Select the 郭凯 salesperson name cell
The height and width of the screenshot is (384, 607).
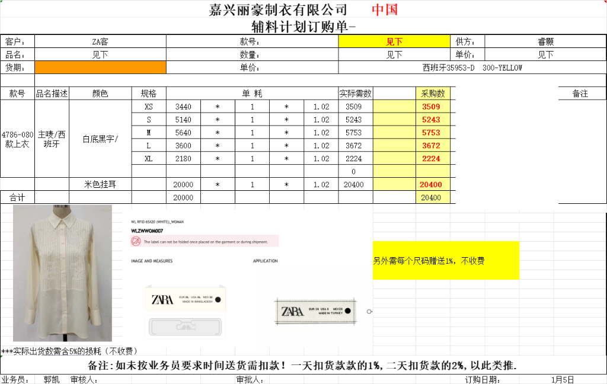point(52,379)
